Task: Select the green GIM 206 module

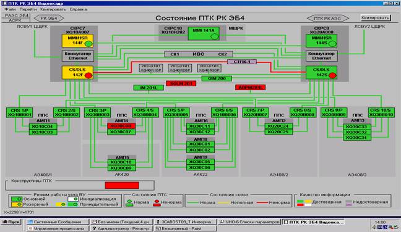Action: pyautogui.click(x=217, y=78)
